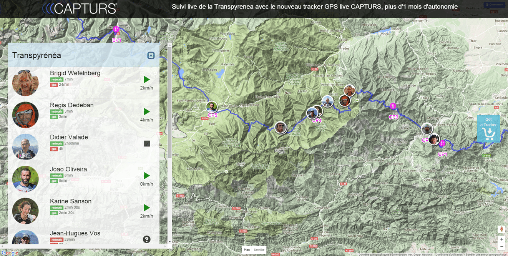Click the question mark icon for Jean-Hugues Vos
Screen dimensions: 508x256
[x=146, y=239]
